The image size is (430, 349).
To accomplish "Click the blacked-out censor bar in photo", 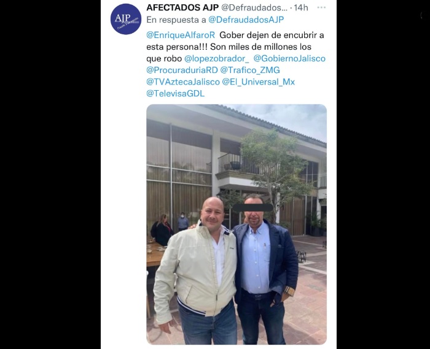I will 252,207.
